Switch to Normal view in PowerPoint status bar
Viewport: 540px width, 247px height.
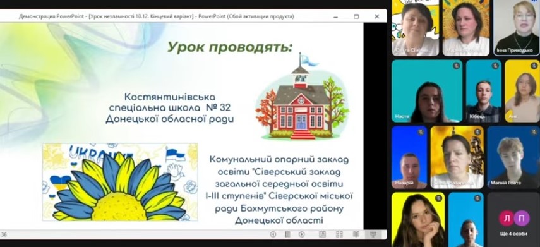click(322, 234)
